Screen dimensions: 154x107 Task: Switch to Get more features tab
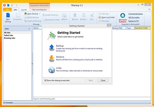tap(39, 10)
